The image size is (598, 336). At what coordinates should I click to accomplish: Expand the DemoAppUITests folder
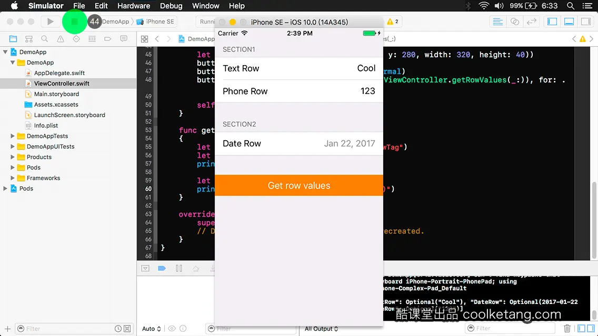pyautogui.click(x=13, y=146)
